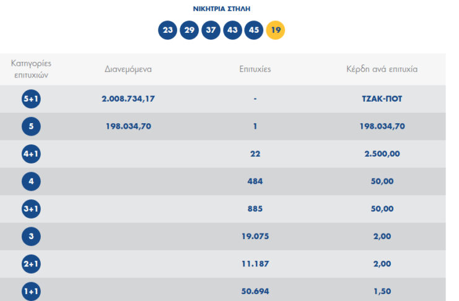Click the 1+1 category badge
The width and height of the screenshot is (459, 301).
31,290
